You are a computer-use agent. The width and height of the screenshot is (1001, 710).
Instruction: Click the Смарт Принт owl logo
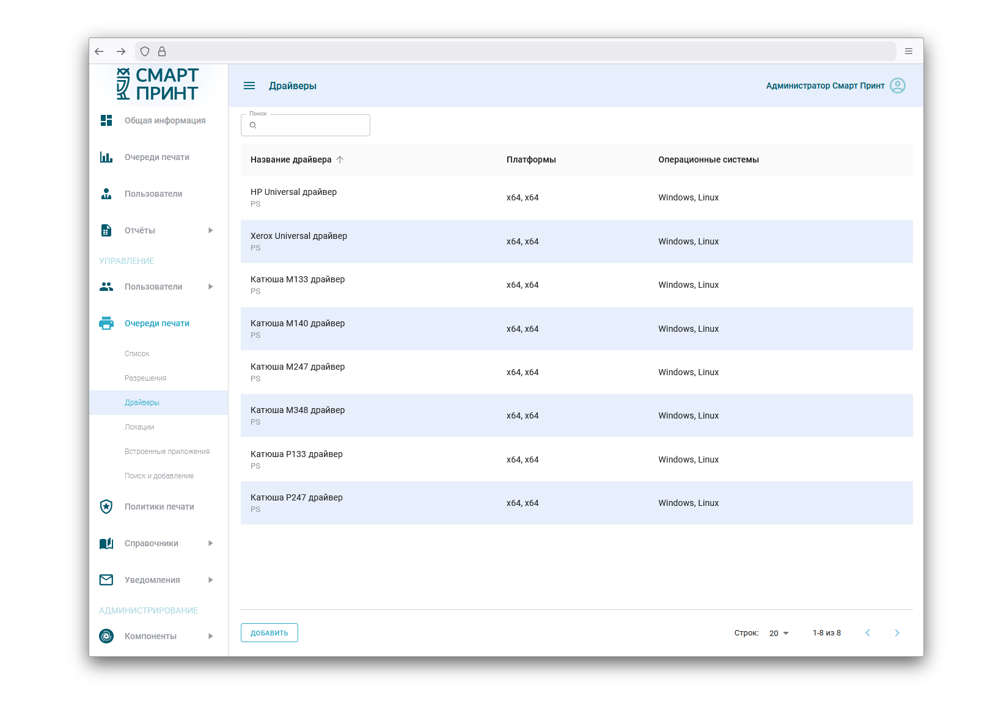[158, 84]
